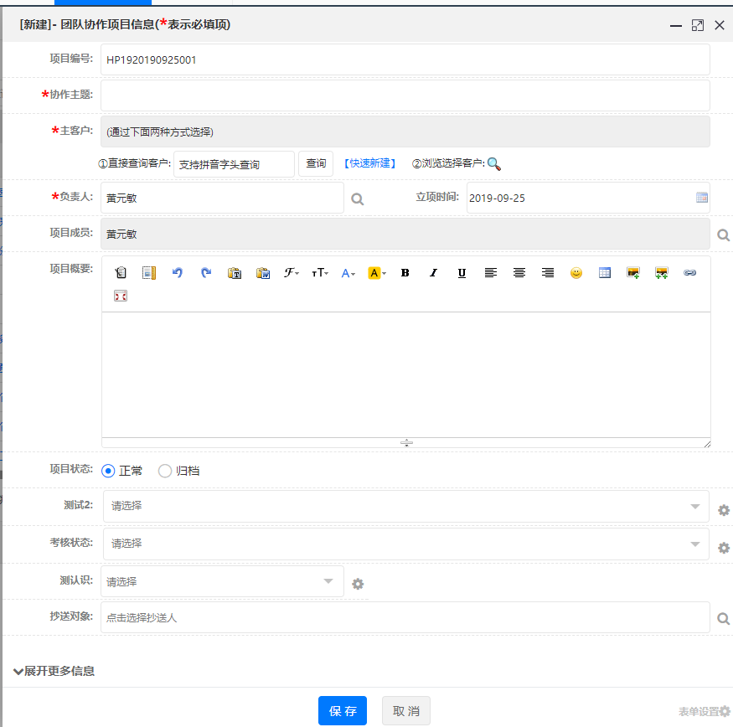Click the editor resize handle at the bottom
The image size is (733, 727).
pos(406,443)
